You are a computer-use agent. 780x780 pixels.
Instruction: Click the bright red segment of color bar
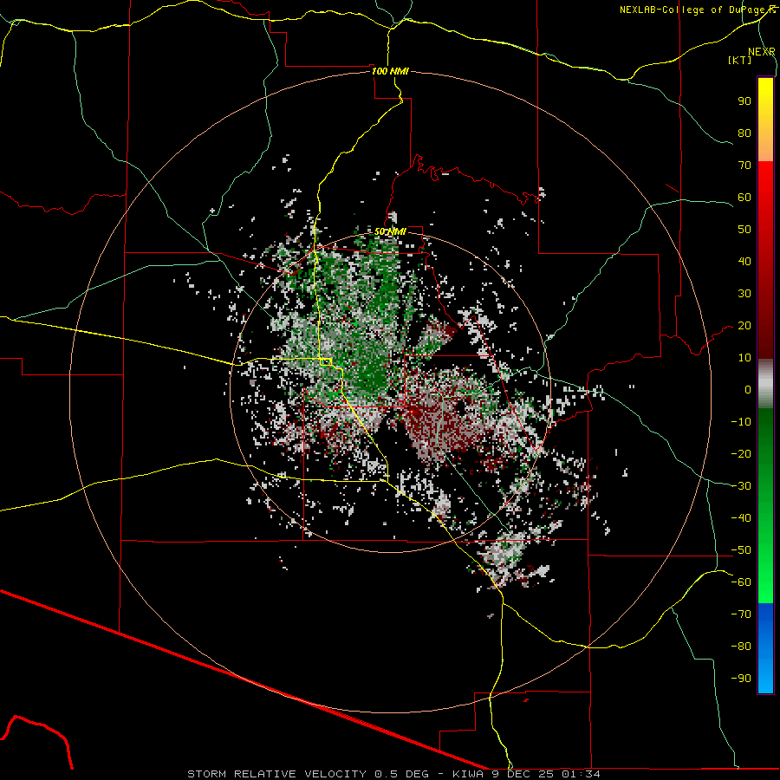point(765,184)
